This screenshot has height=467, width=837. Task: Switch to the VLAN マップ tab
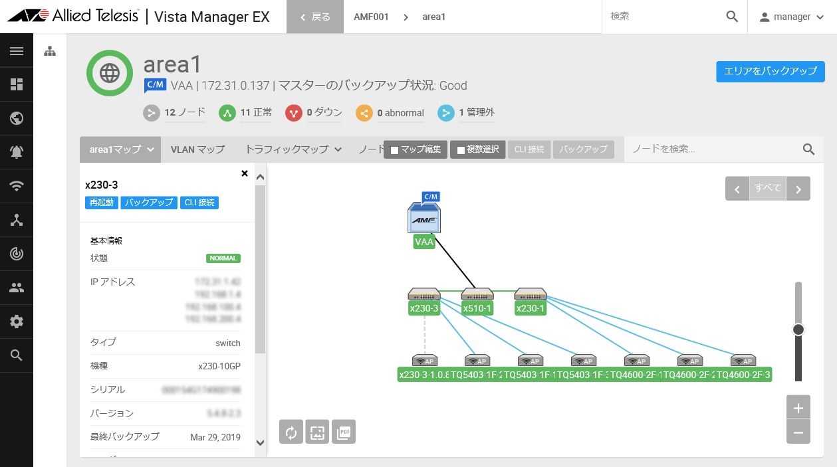point(197,149)
